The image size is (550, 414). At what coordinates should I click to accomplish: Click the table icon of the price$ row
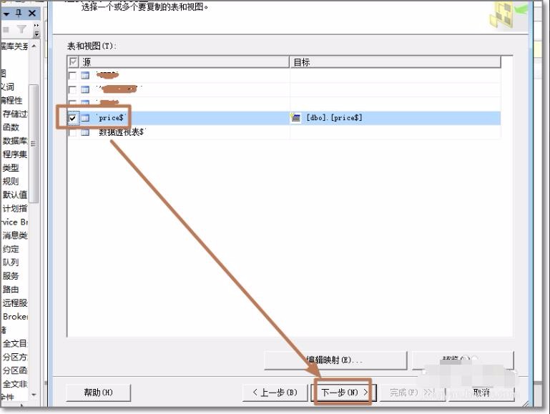pyautogui.click(x=85, y=118)
